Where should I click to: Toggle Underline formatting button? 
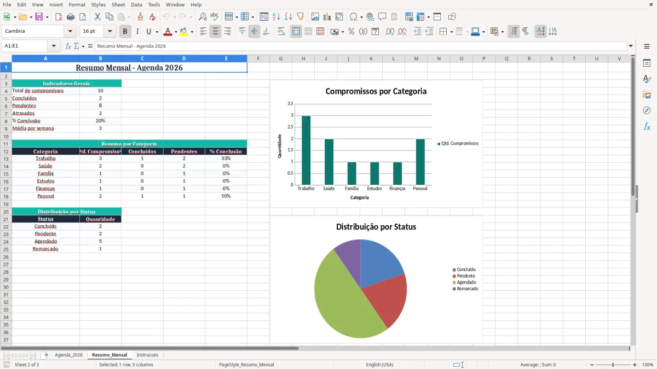148,32
